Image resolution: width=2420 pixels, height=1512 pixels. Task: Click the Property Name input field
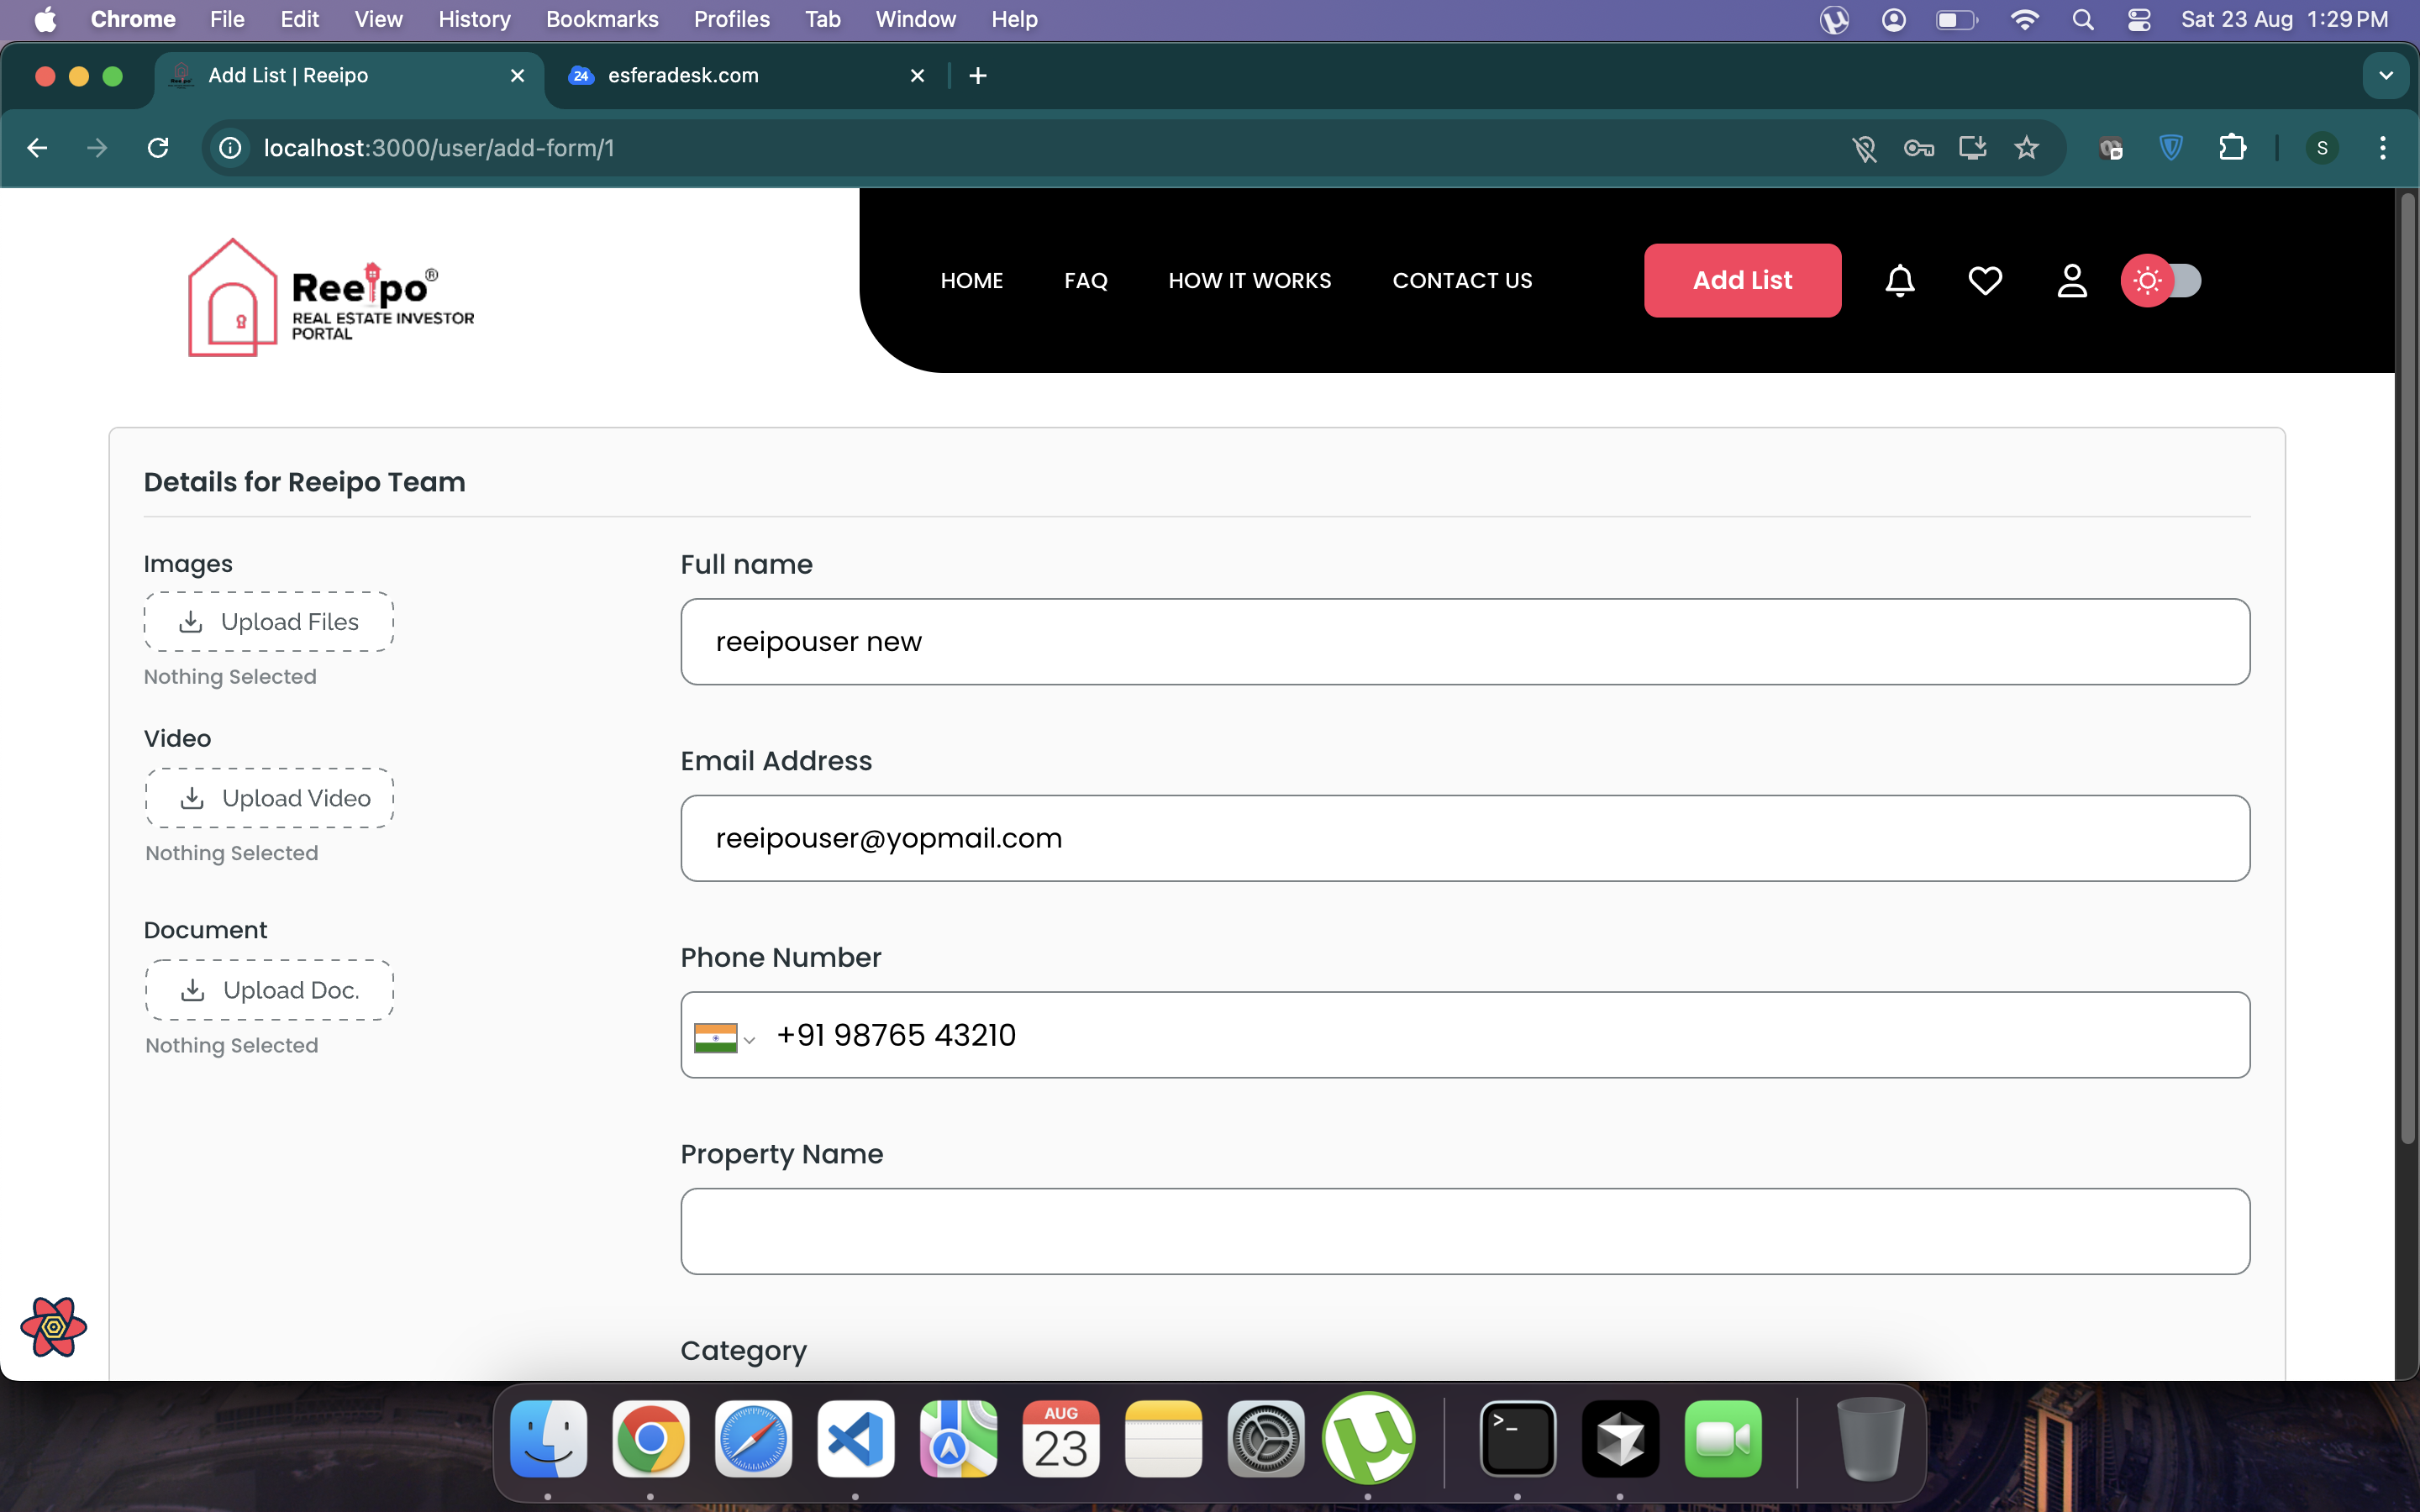click(1464, 1231)
